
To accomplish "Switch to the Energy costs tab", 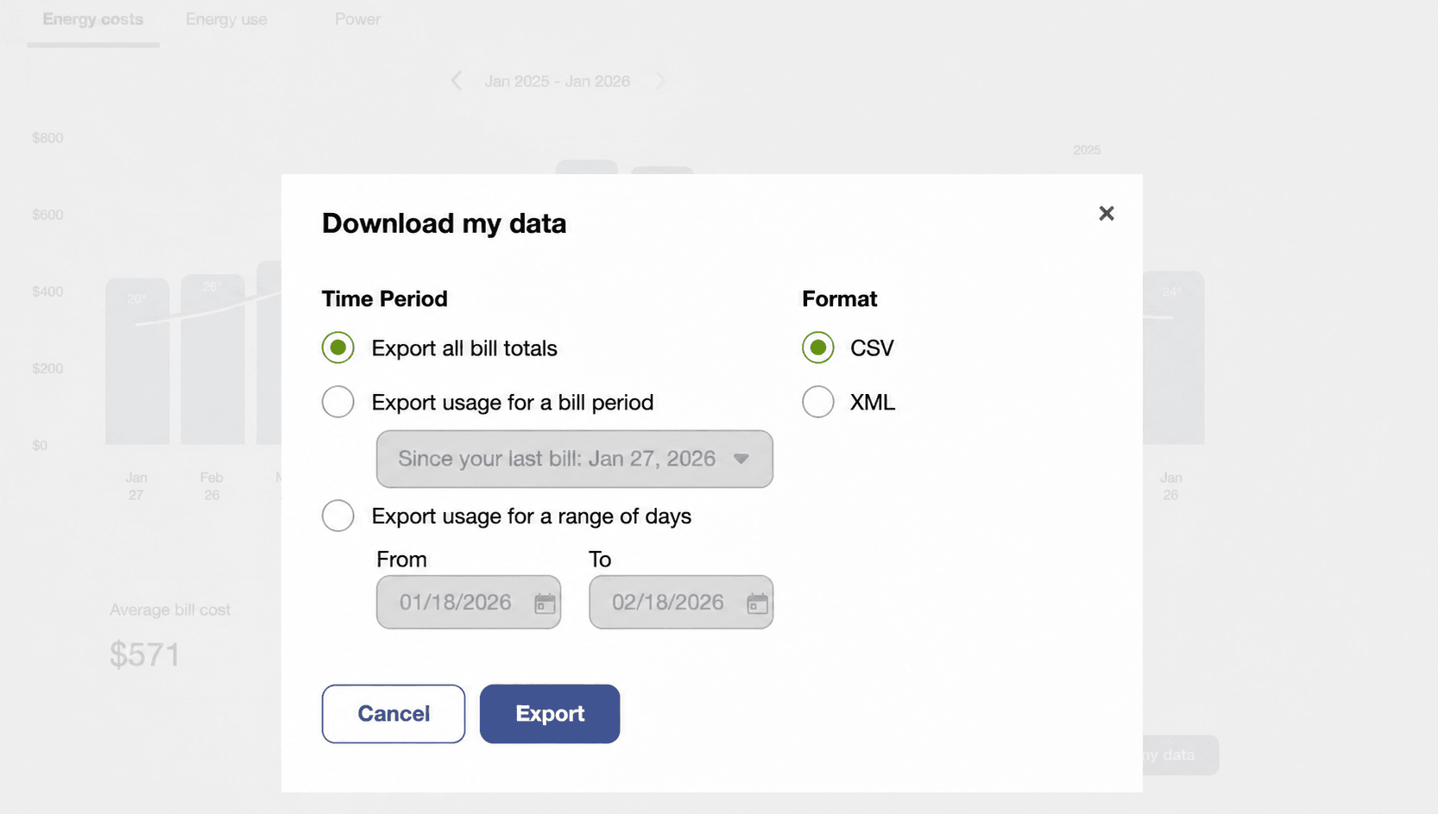I will [93, 20].
